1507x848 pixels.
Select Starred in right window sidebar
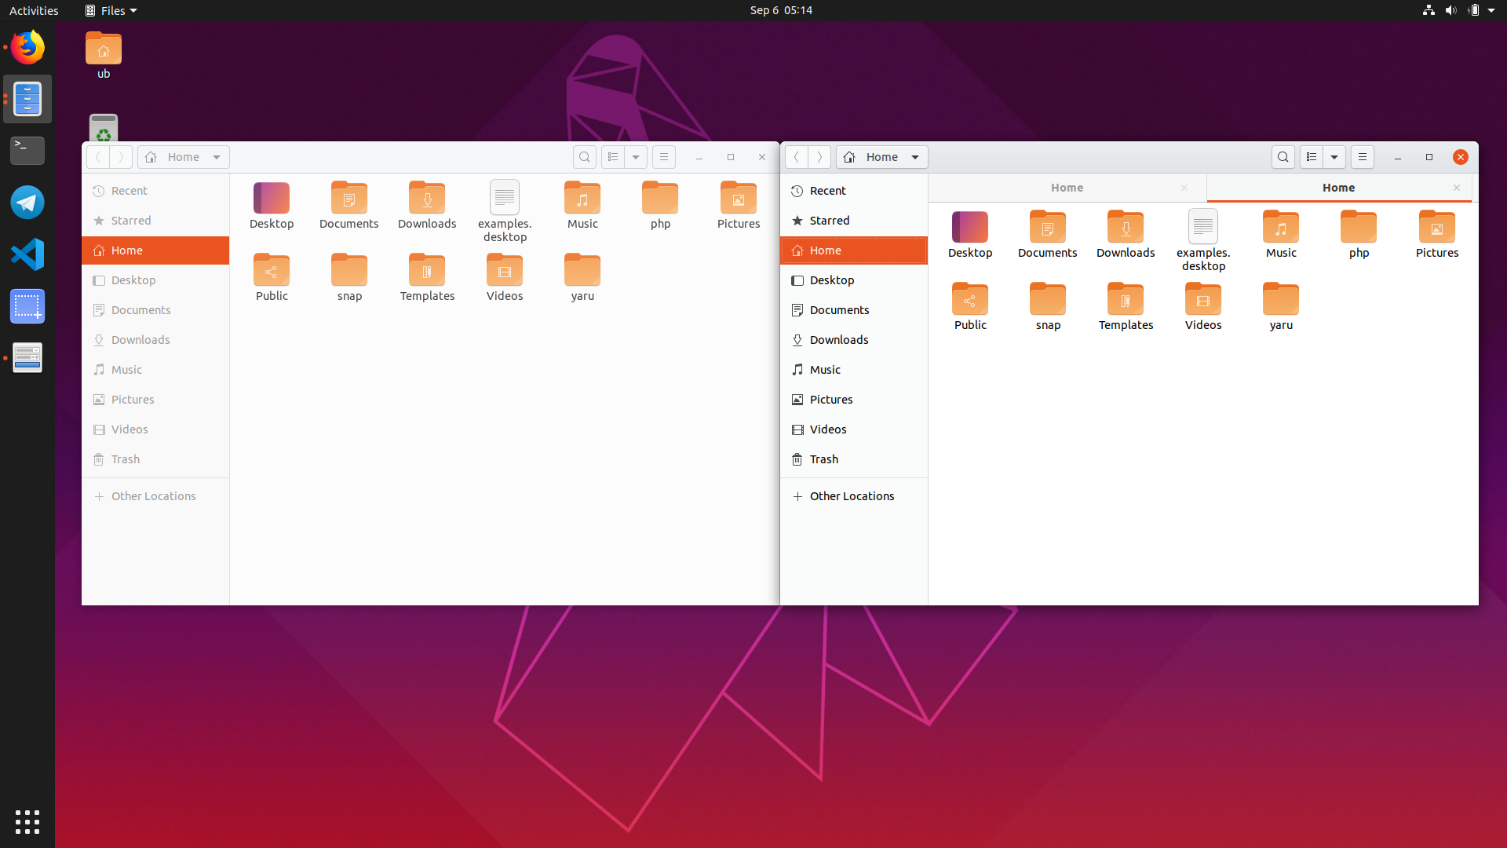coord(829,221)
